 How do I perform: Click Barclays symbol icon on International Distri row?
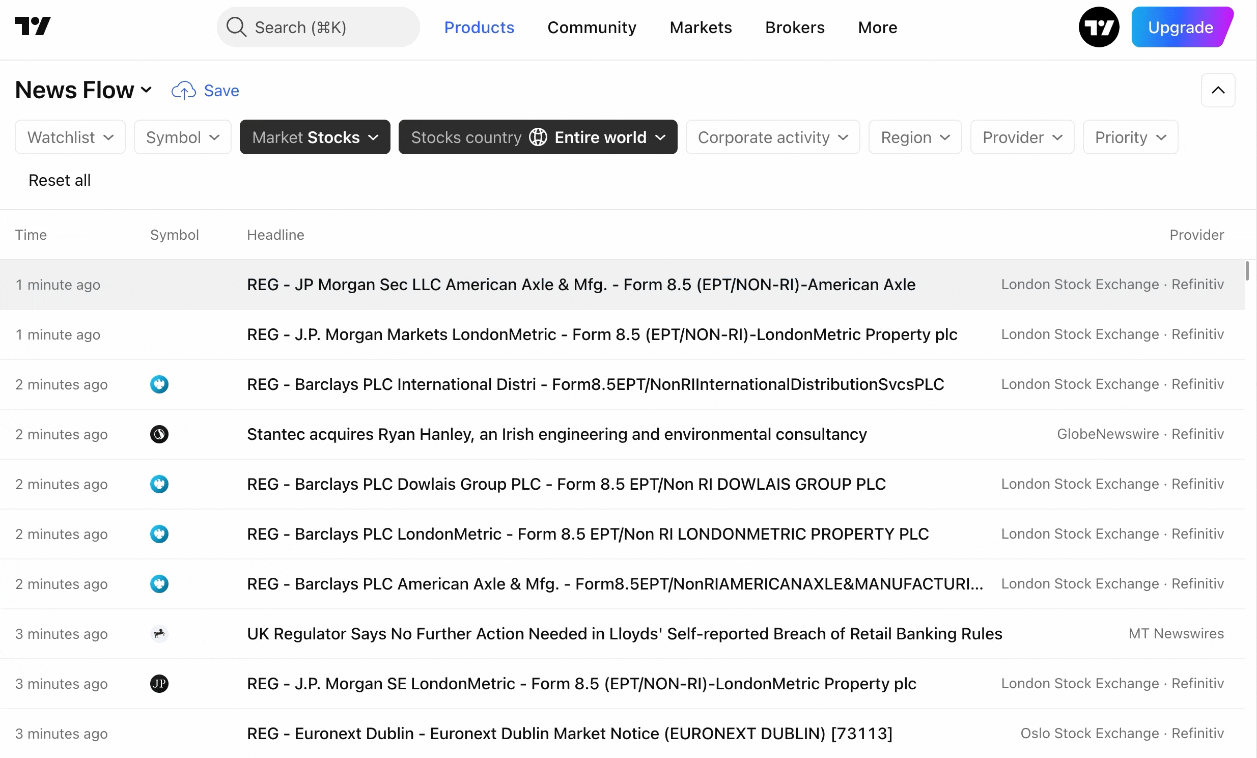pyautogui.click(x=159, y=384)
